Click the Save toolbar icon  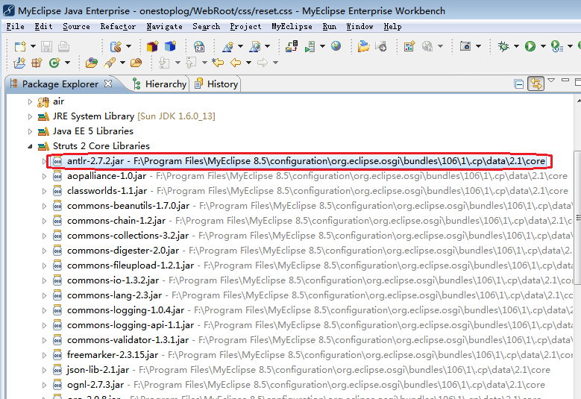[46, 46]
